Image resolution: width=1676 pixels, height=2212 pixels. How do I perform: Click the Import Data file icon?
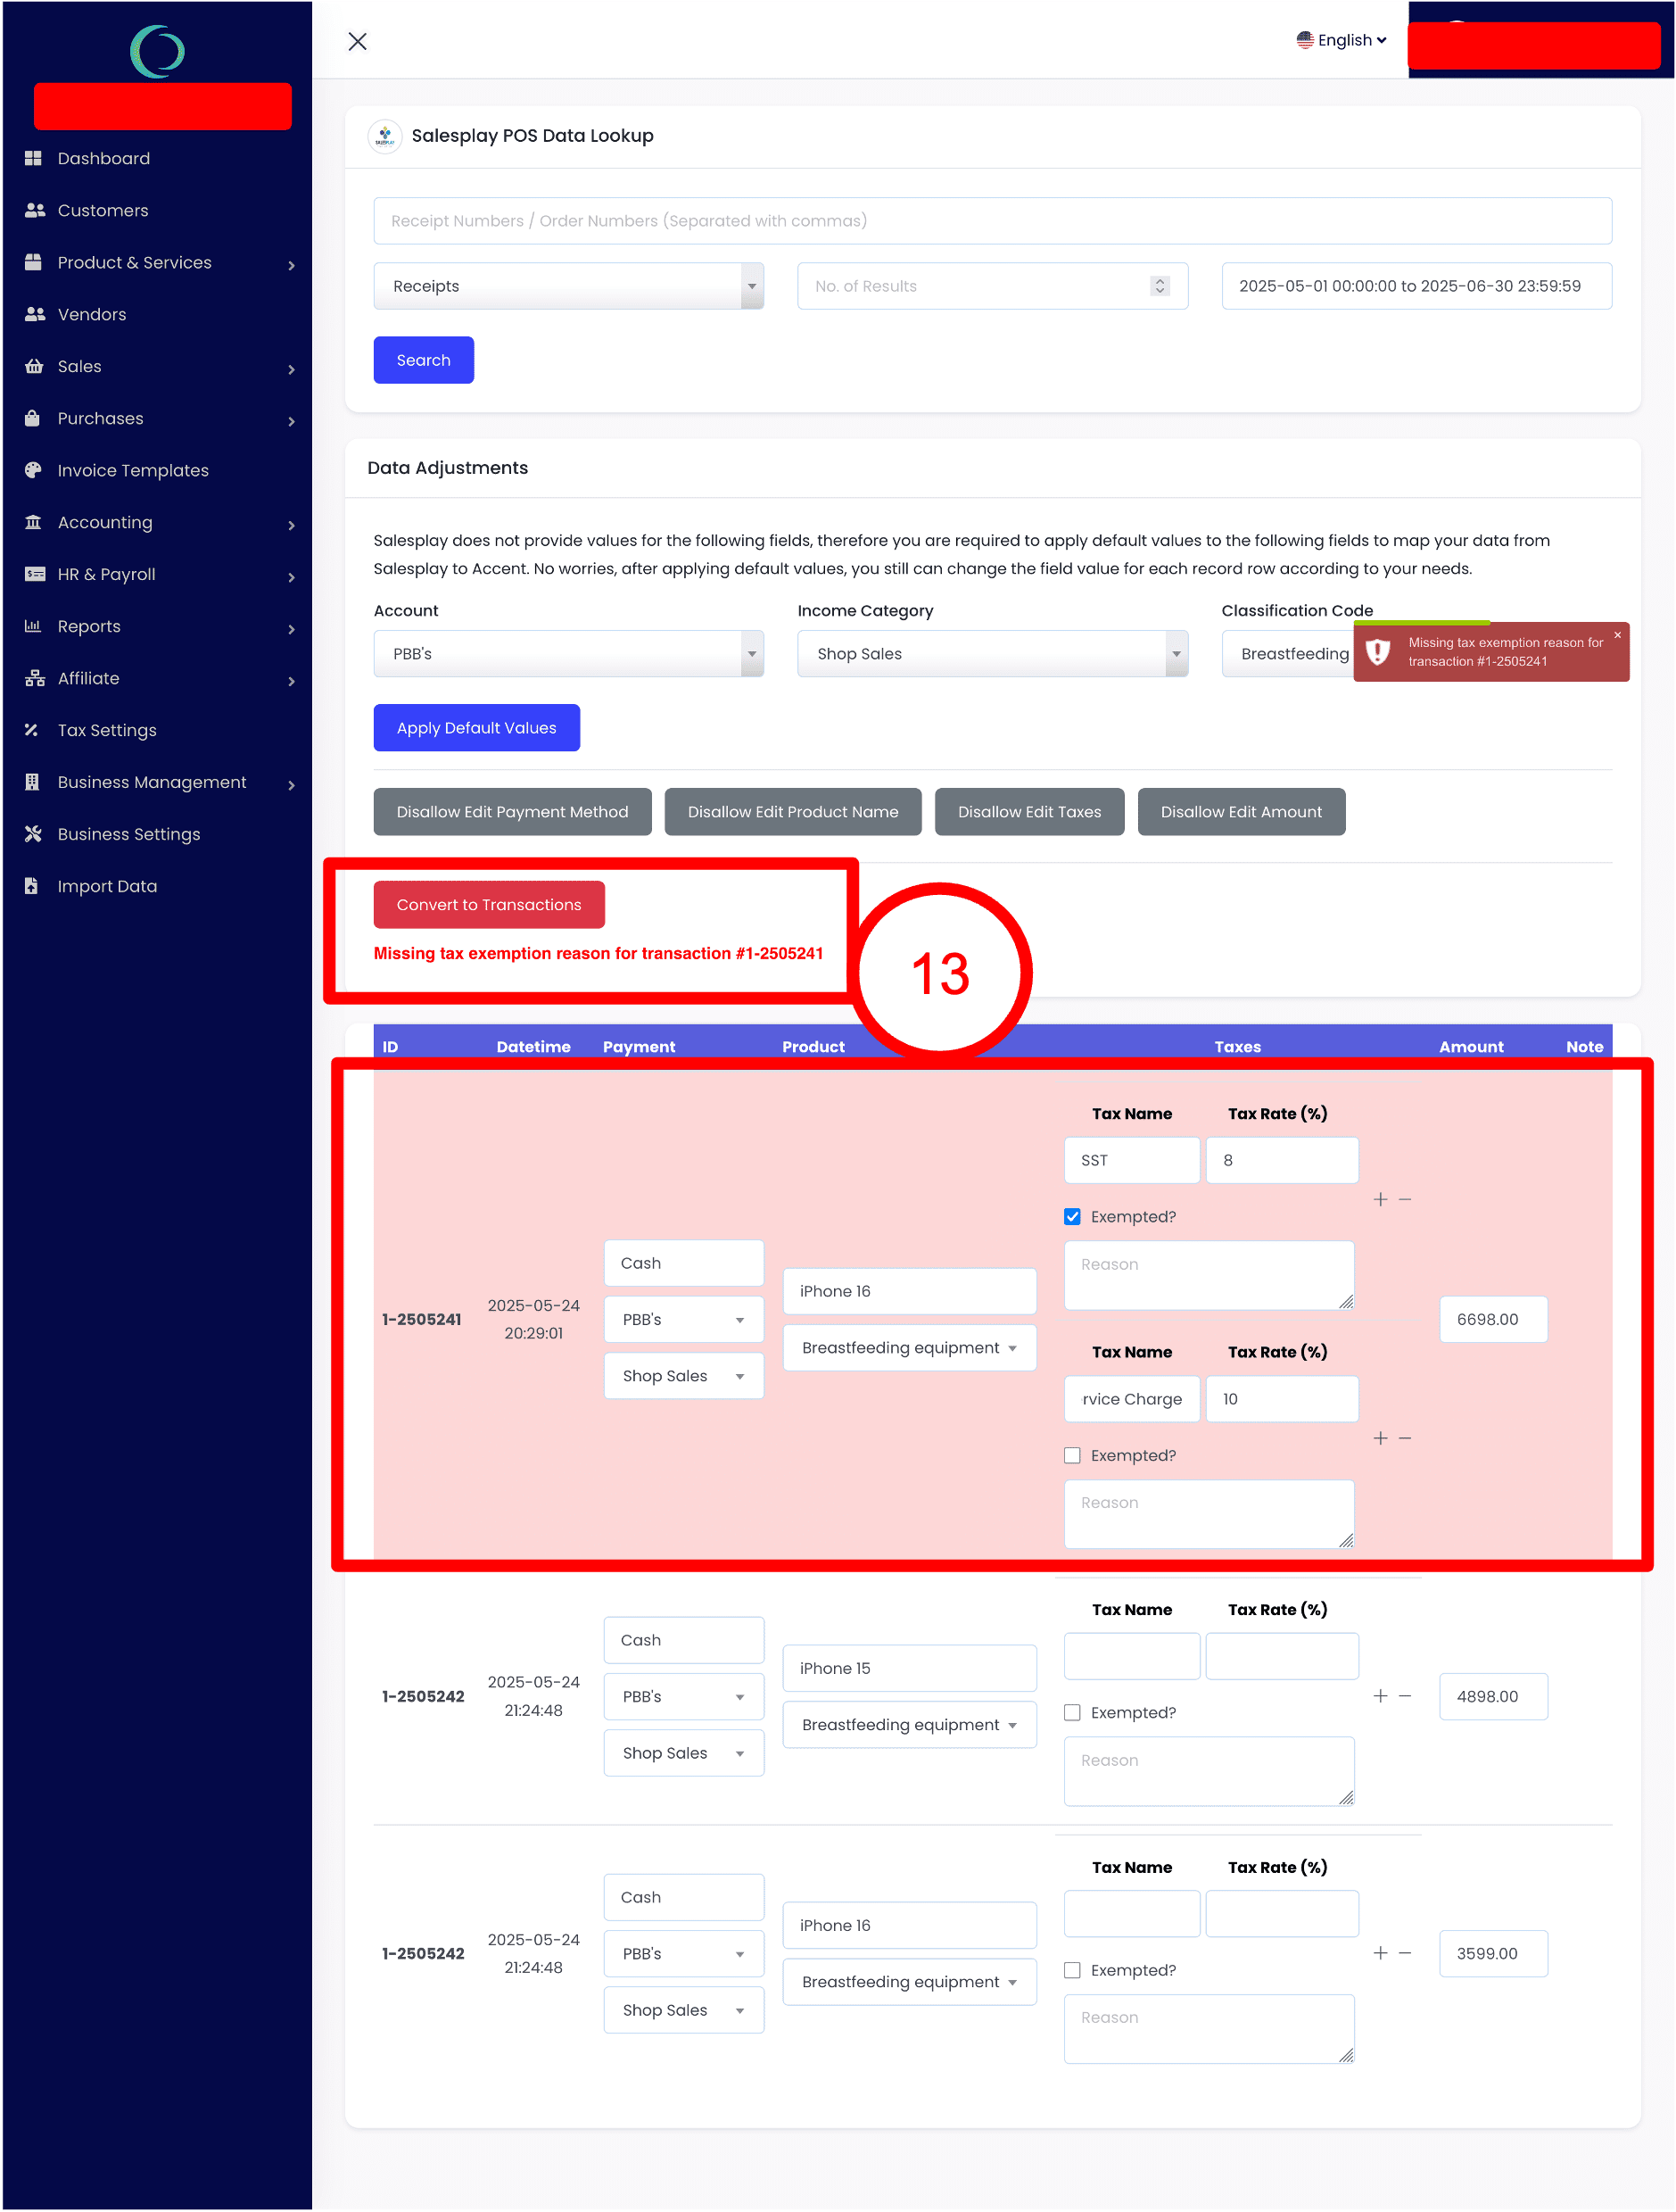(x=33, y=886)
